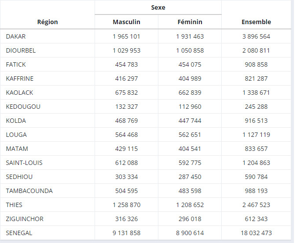Select the FATICK row label
297x243 pixels.
pos(16,64)
